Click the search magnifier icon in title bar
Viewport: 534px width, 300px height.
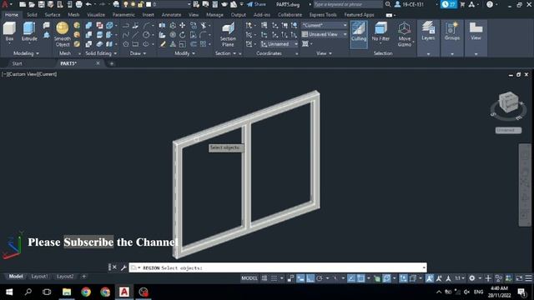click(388, 4)
